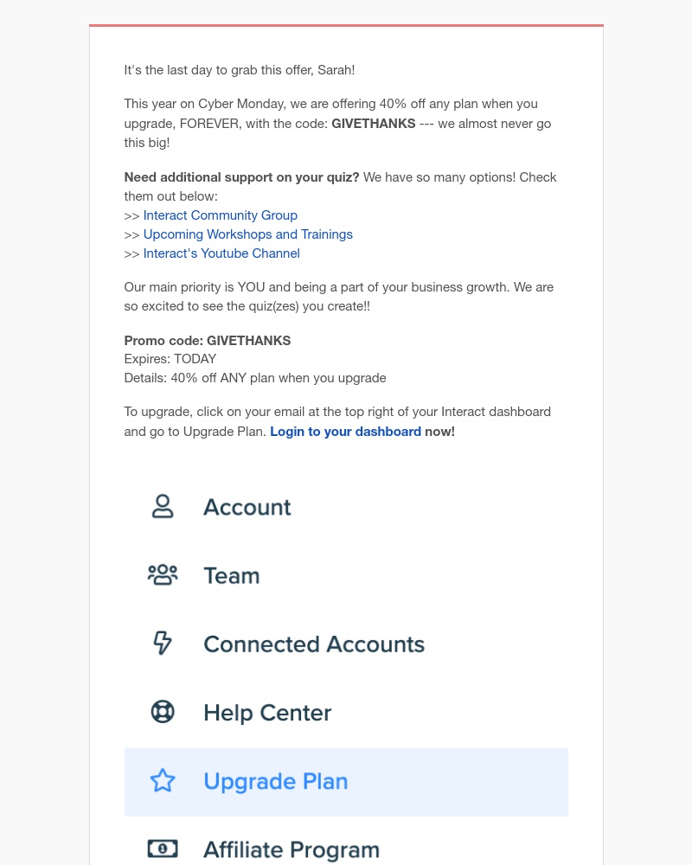The width and height of the screenshot is (692, 865).
Task: Open the Interact Community Group link
Action: [221, 215]
